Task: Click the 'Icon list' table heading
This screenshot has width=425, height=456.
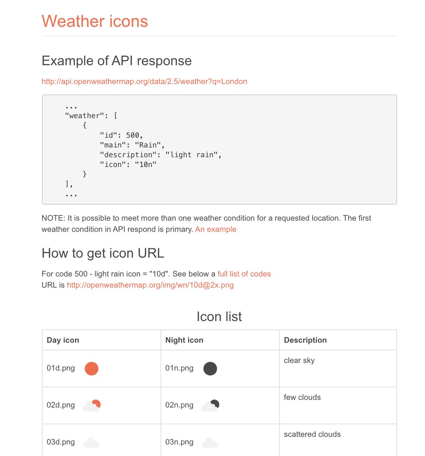Action: point(219,317)
